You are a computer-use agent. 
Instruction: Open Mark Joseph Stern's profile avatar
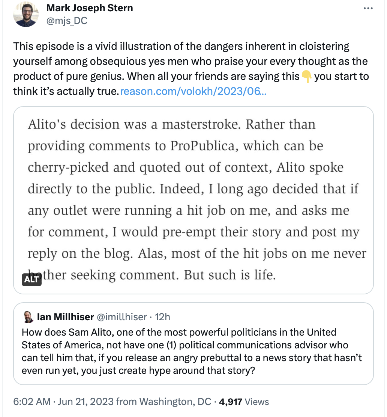click(25, 14)
